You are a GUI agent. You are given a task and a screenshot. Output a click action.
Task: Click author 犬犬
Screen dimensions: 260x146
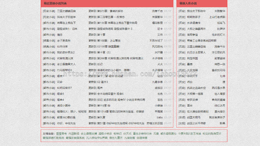pyautogui.click(x=160, y=64)
